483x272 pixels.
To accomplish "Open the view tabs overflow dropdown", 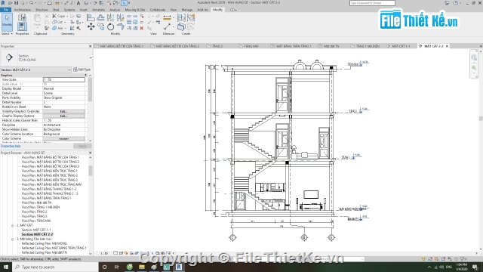I will click(481, 46).
